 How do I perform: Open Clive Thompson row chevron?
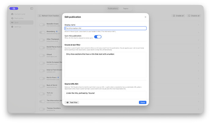[x=199, y=40]
